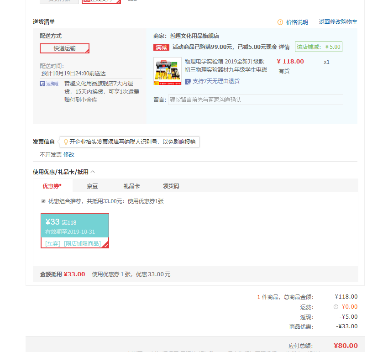Image resolution: width=367 pixels, height=352 pixels.
Task: Click the 支持7天无理由退货 link
Action: (x=216, y=81)
